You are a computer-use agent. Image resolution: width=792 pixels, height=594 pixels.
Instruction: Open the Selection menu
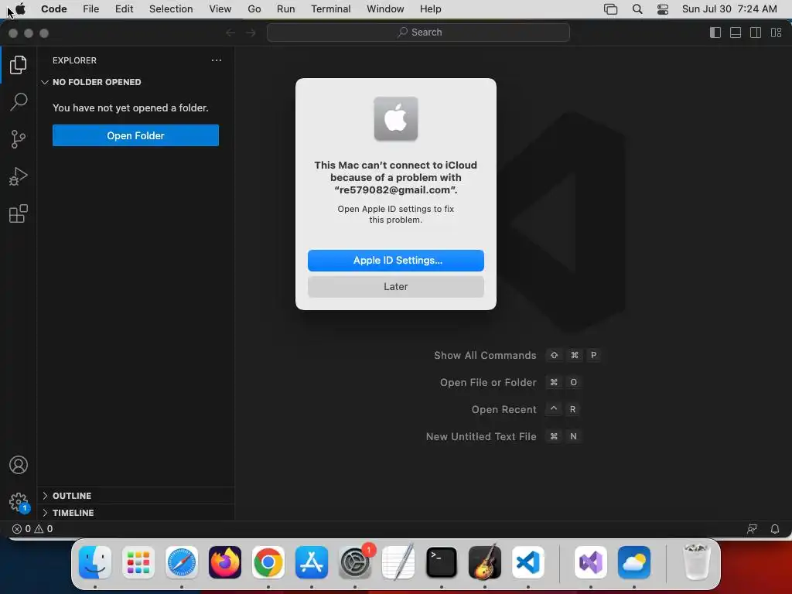click(171, 9)
